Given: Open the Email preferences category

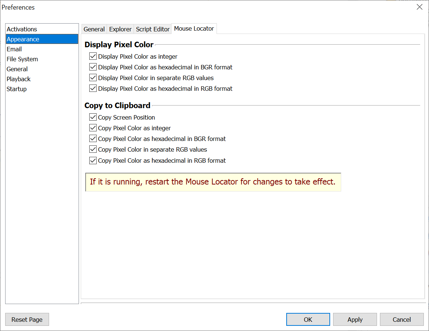Looking at the screenshot, I should pyautogui.click(x=14, y=49).
